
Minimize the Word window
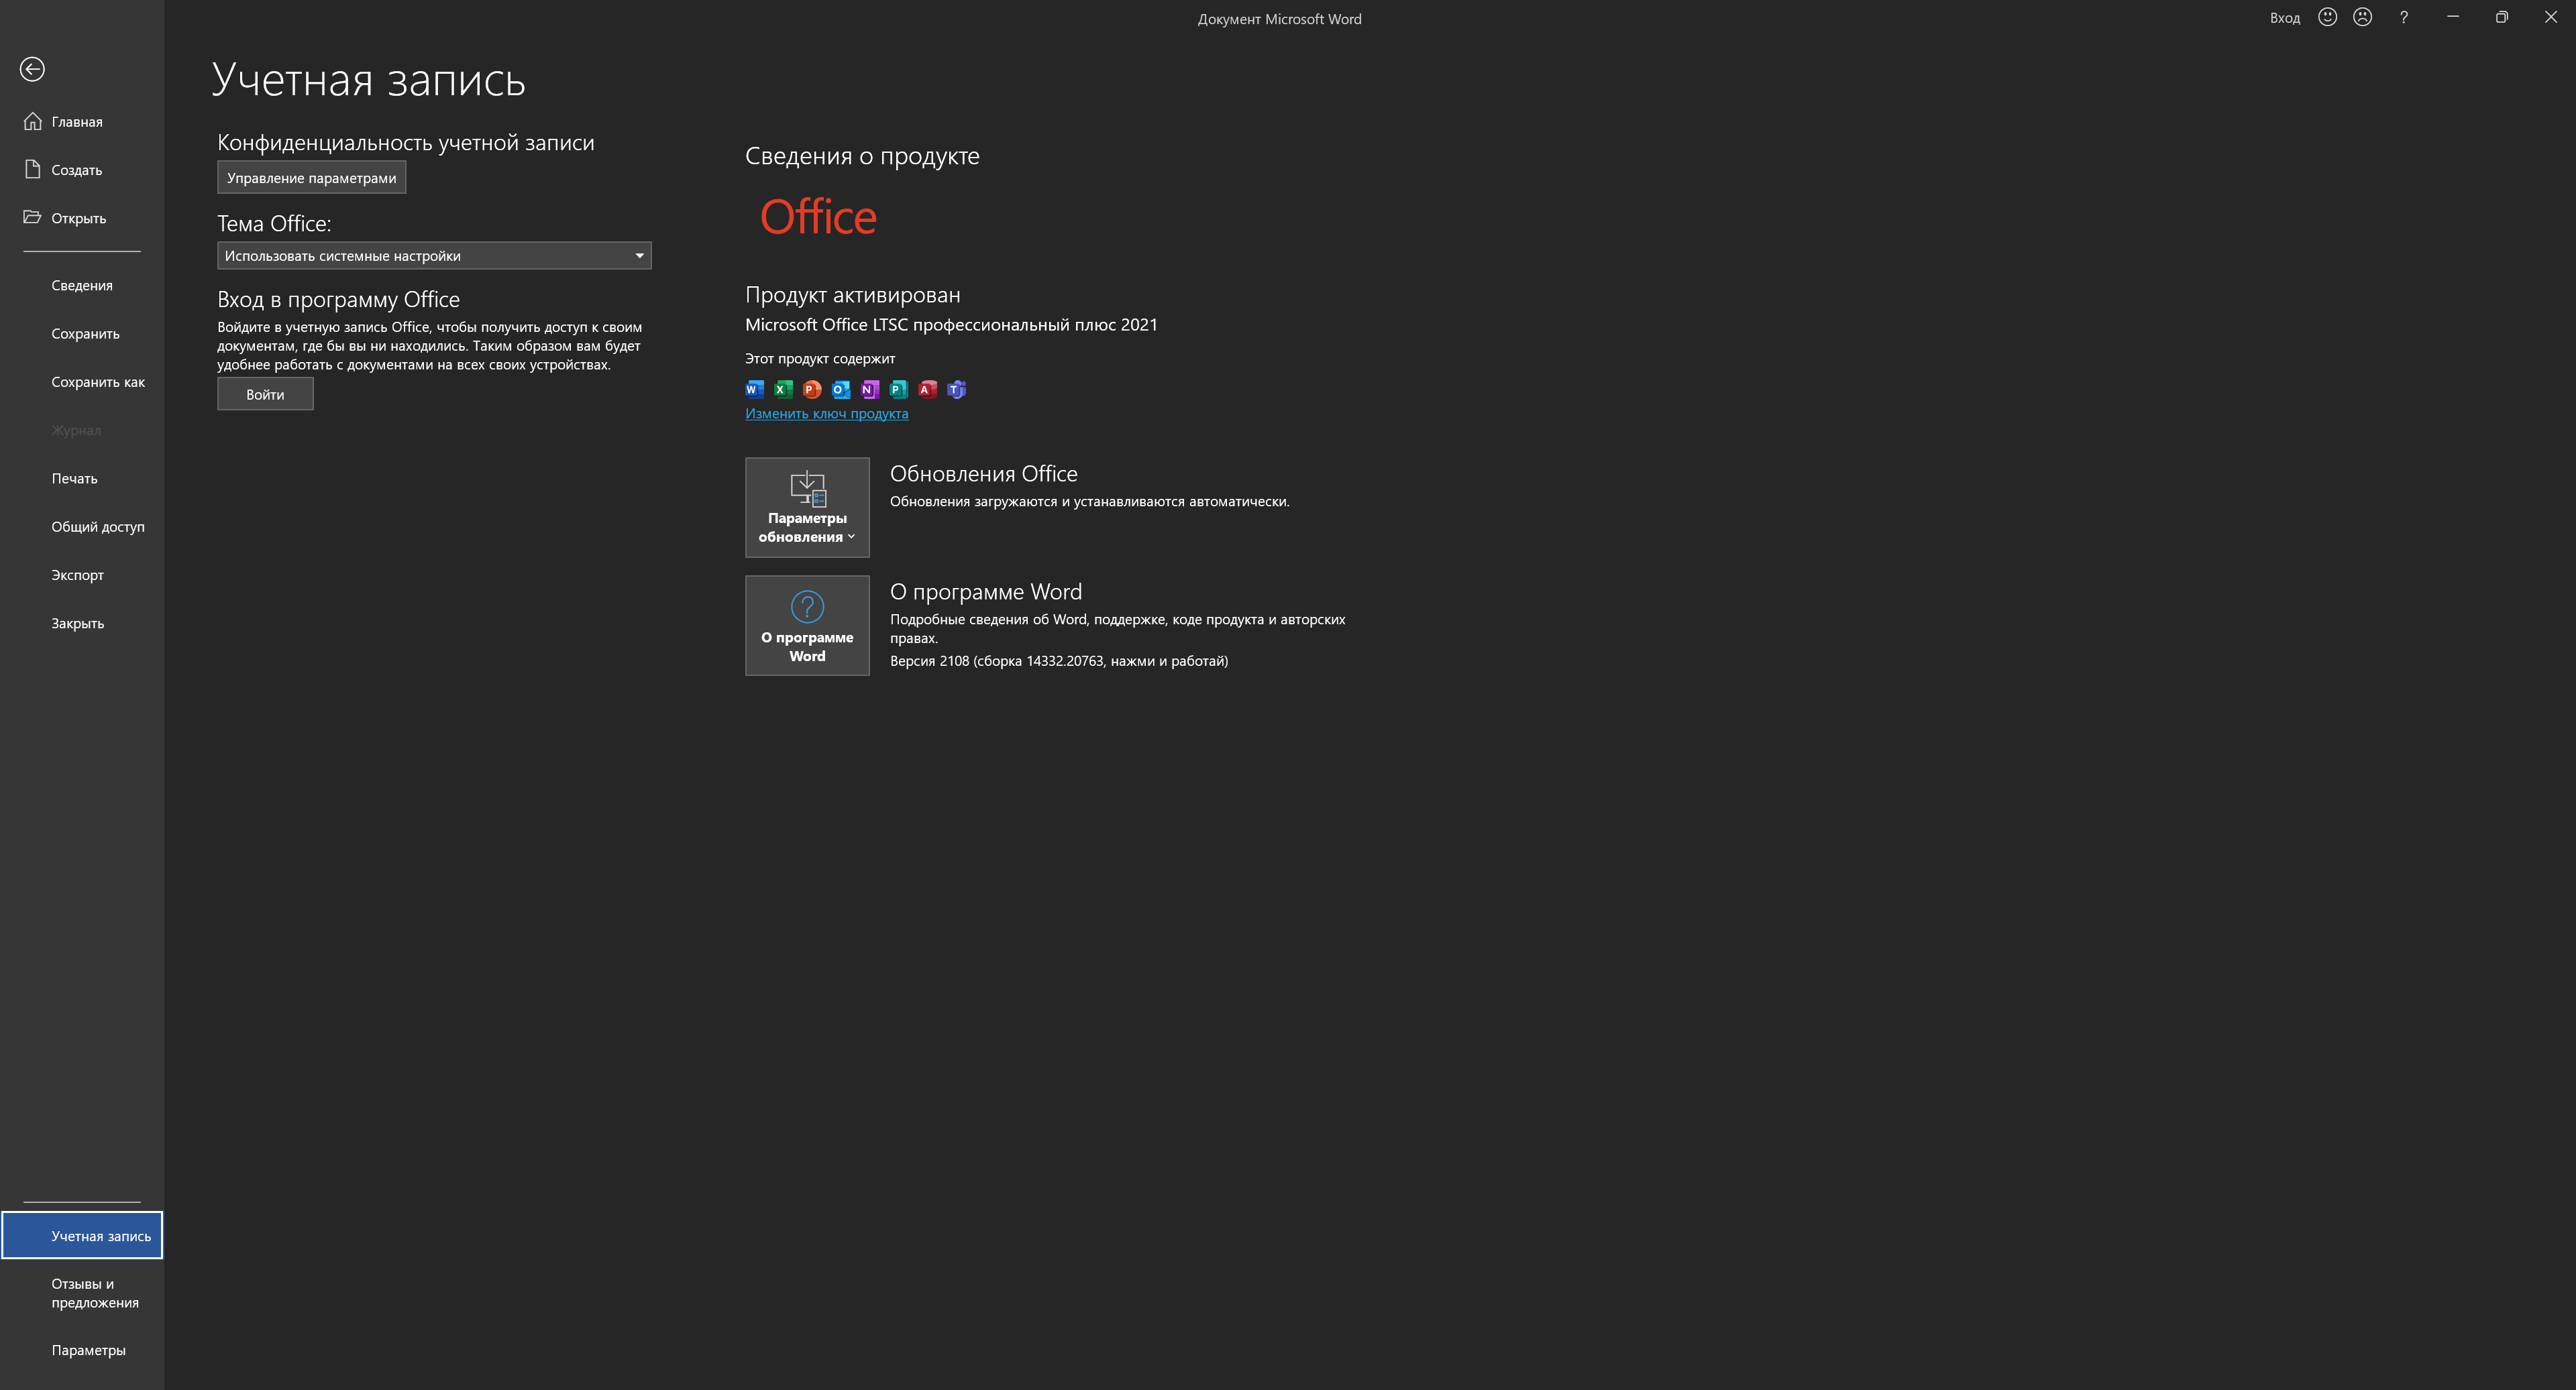click(x=2453, y=17)
